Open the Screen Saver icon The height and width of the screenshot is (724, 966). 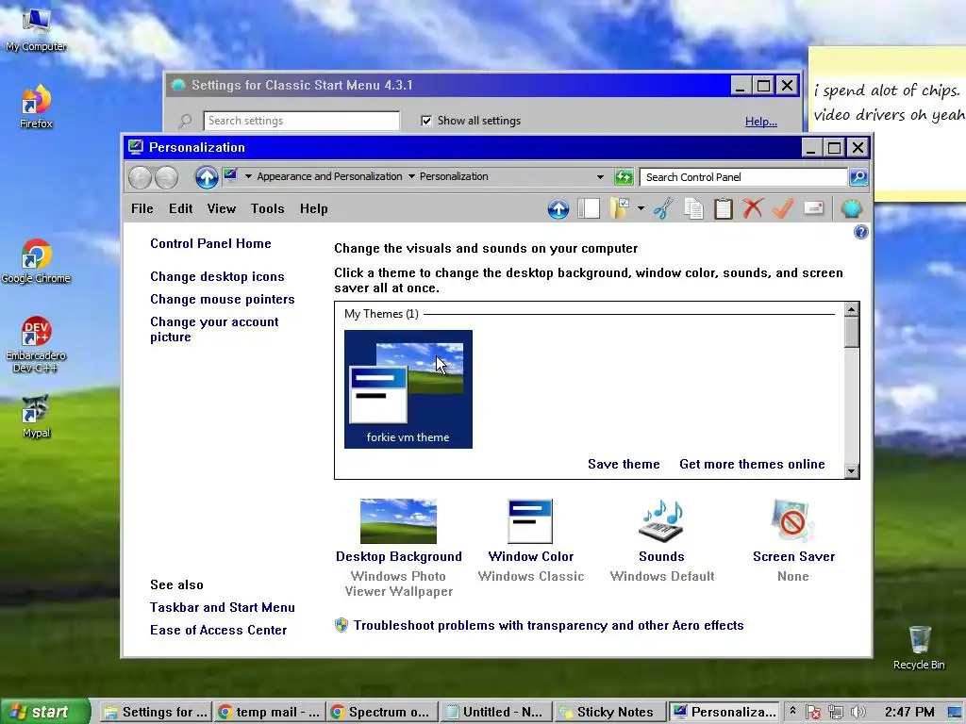(792, 520)
